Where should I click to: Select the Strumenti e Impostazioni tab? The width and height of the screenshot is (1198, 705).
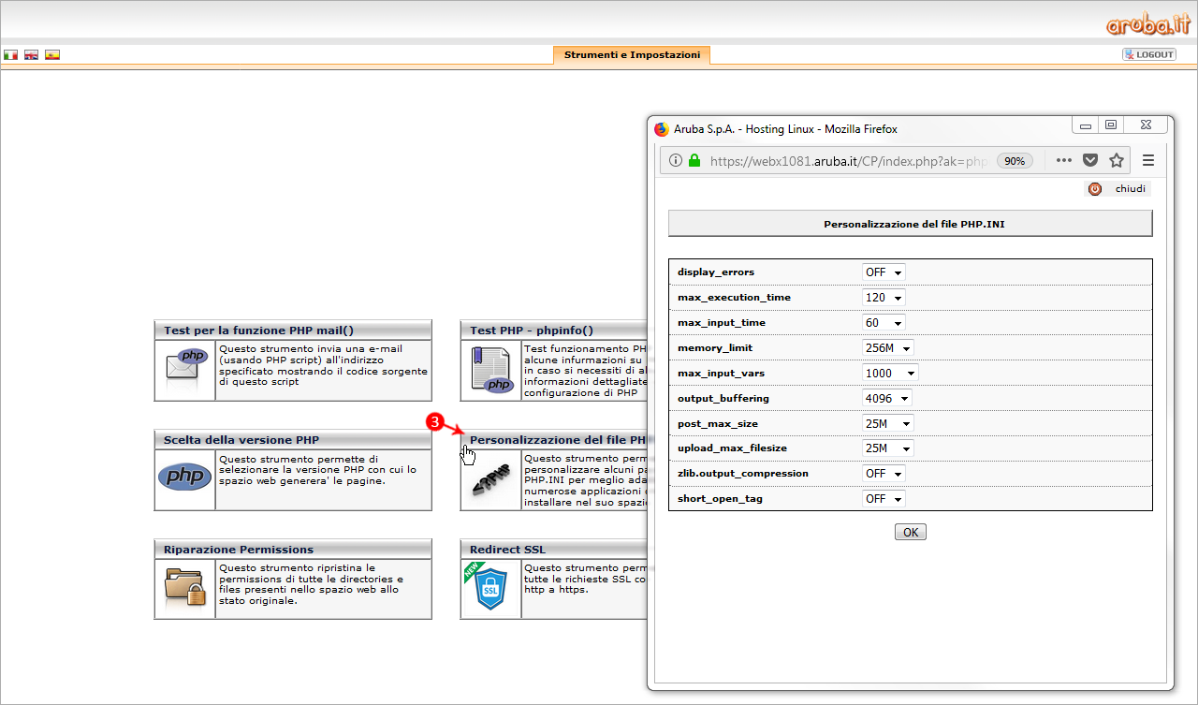click(x=632, y=55)
